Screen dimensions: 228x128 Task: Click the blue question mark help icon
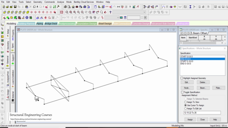coord(110,12)
